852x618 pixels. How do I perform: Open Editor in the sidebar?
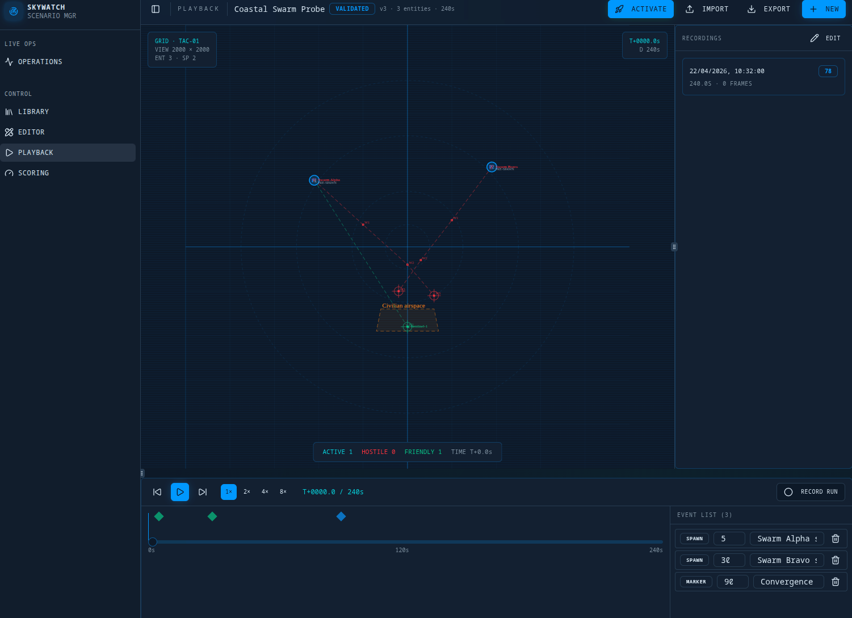(x=68, y=132)
